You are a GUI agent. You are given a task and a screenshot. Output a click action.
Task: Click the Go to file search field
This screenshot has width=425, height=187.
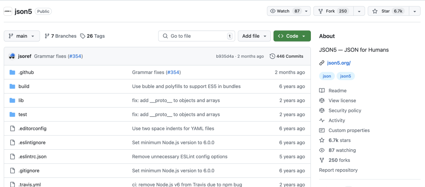click(x=196, y=36)
